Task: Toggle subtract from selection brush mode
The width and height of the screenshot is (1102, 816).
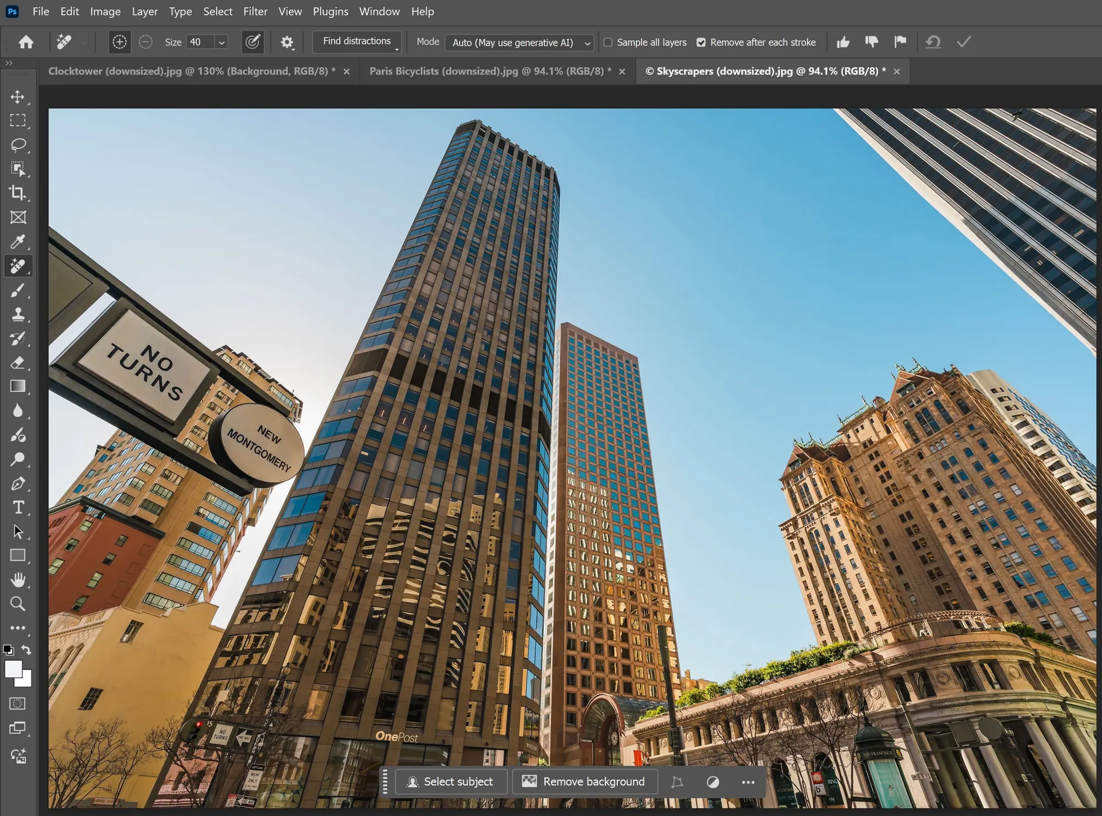Action: coord(145,42)
